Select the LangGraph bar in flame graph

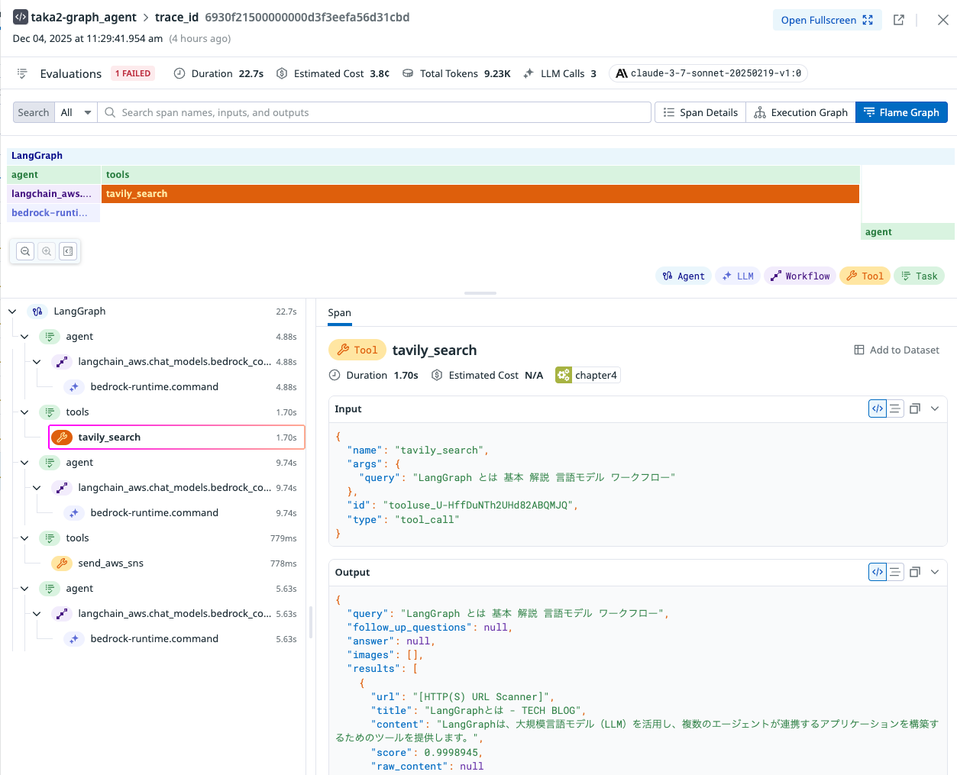point(480,156)
